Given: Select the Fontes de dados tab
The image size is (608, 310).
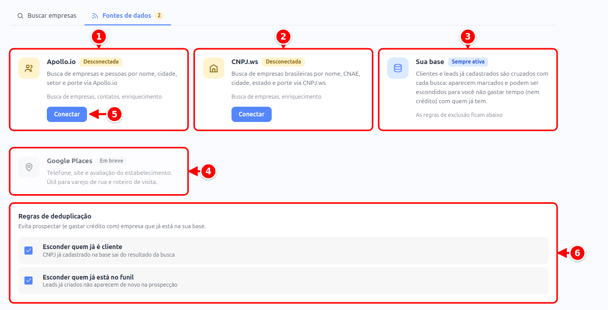Looking at the screenshot, I should coord(128,15).
